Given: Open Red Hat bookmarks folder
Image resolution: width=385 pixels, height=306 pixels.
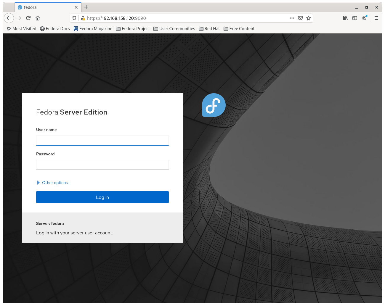Looking at the screenshot, I should click(209, 29).
